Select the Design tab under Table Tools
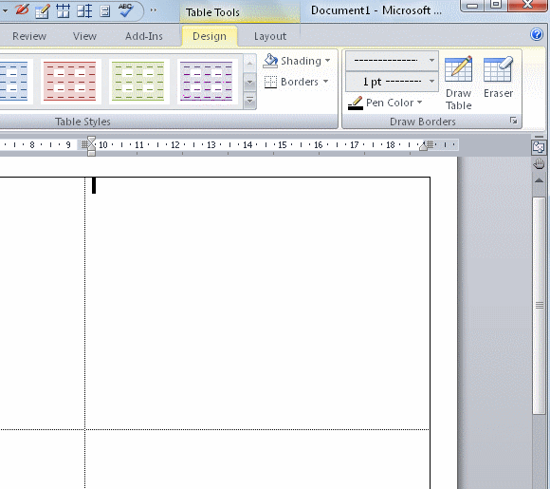 tap(210, 36)
